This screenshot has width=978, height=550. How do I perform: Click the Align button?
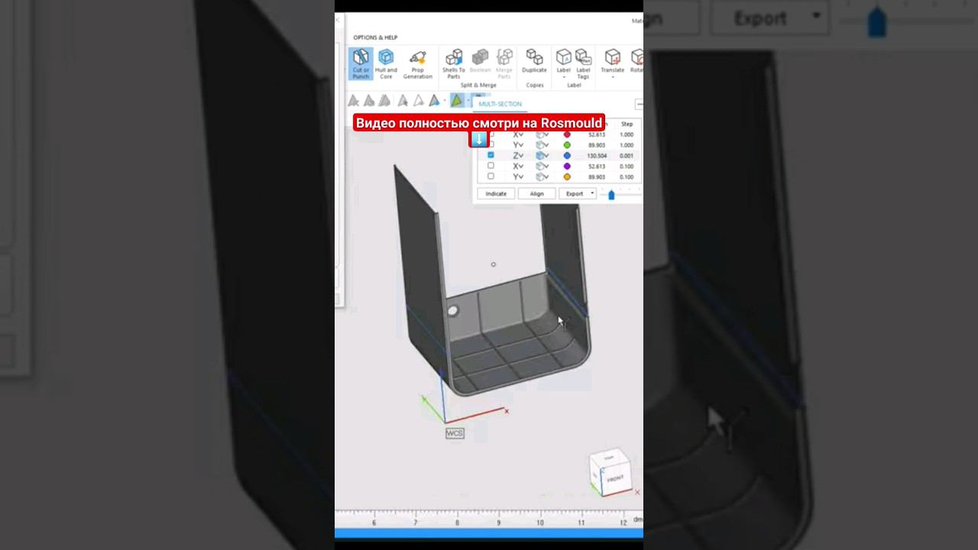coord(537,193)
